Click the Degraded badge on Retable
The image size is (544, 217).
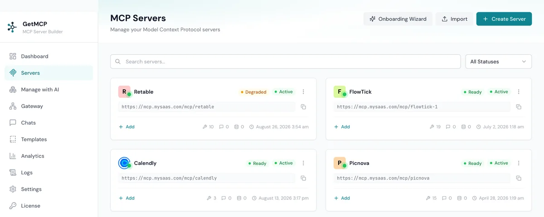253,92
